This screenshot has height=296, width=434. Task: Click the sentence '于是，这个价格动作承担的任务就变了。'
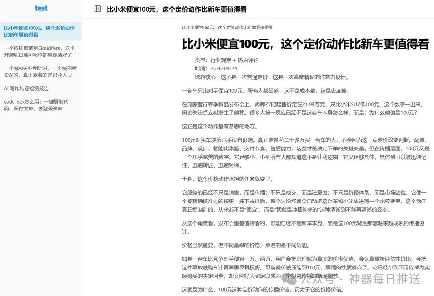click(x=228, y=179)
